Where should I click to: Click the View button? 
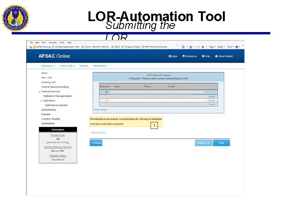[x=221, y=143]
